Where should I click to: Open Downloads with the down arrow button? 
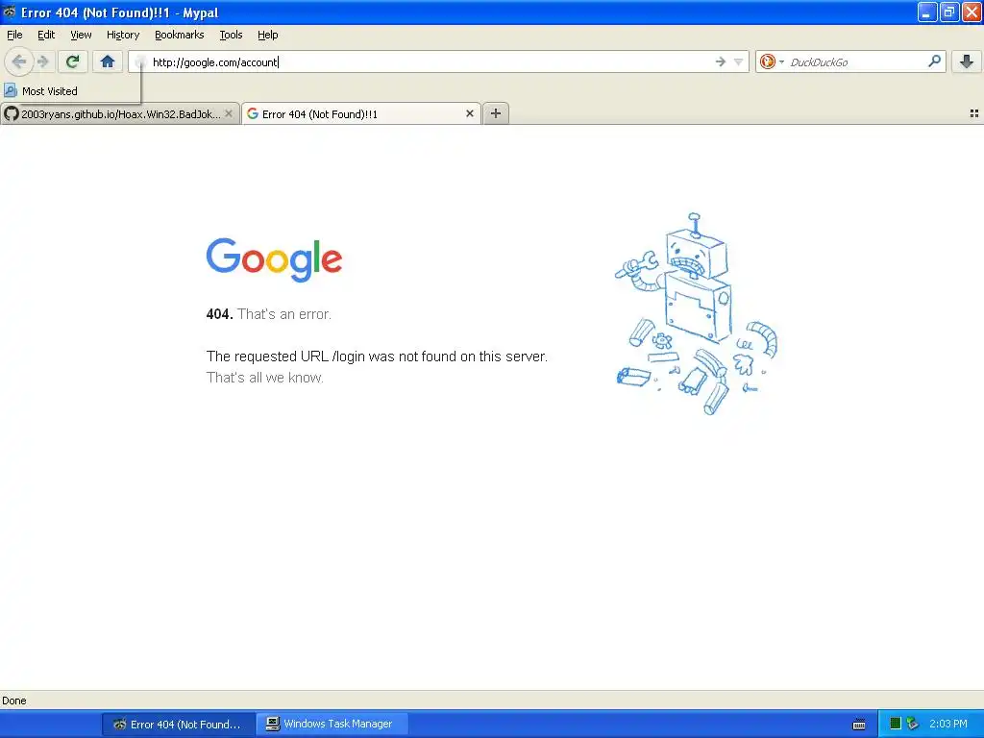pos(967,61)
